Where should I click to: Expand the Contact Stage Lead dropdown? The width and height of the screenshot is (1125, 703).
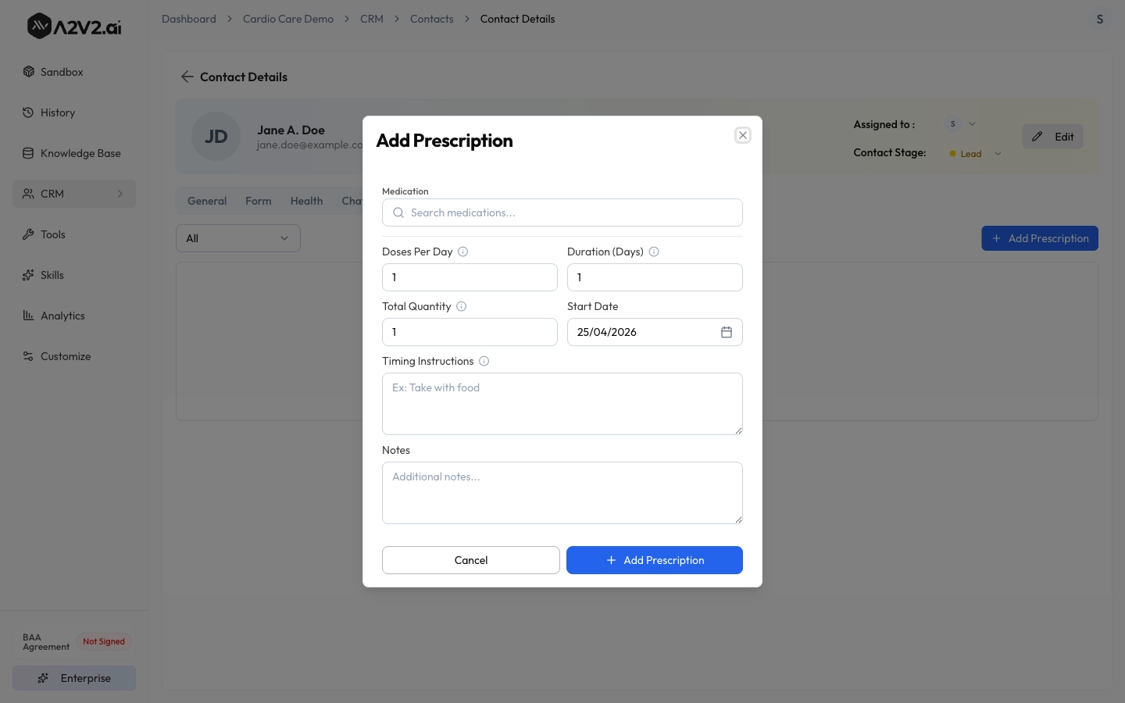click(x=998, y=154)
